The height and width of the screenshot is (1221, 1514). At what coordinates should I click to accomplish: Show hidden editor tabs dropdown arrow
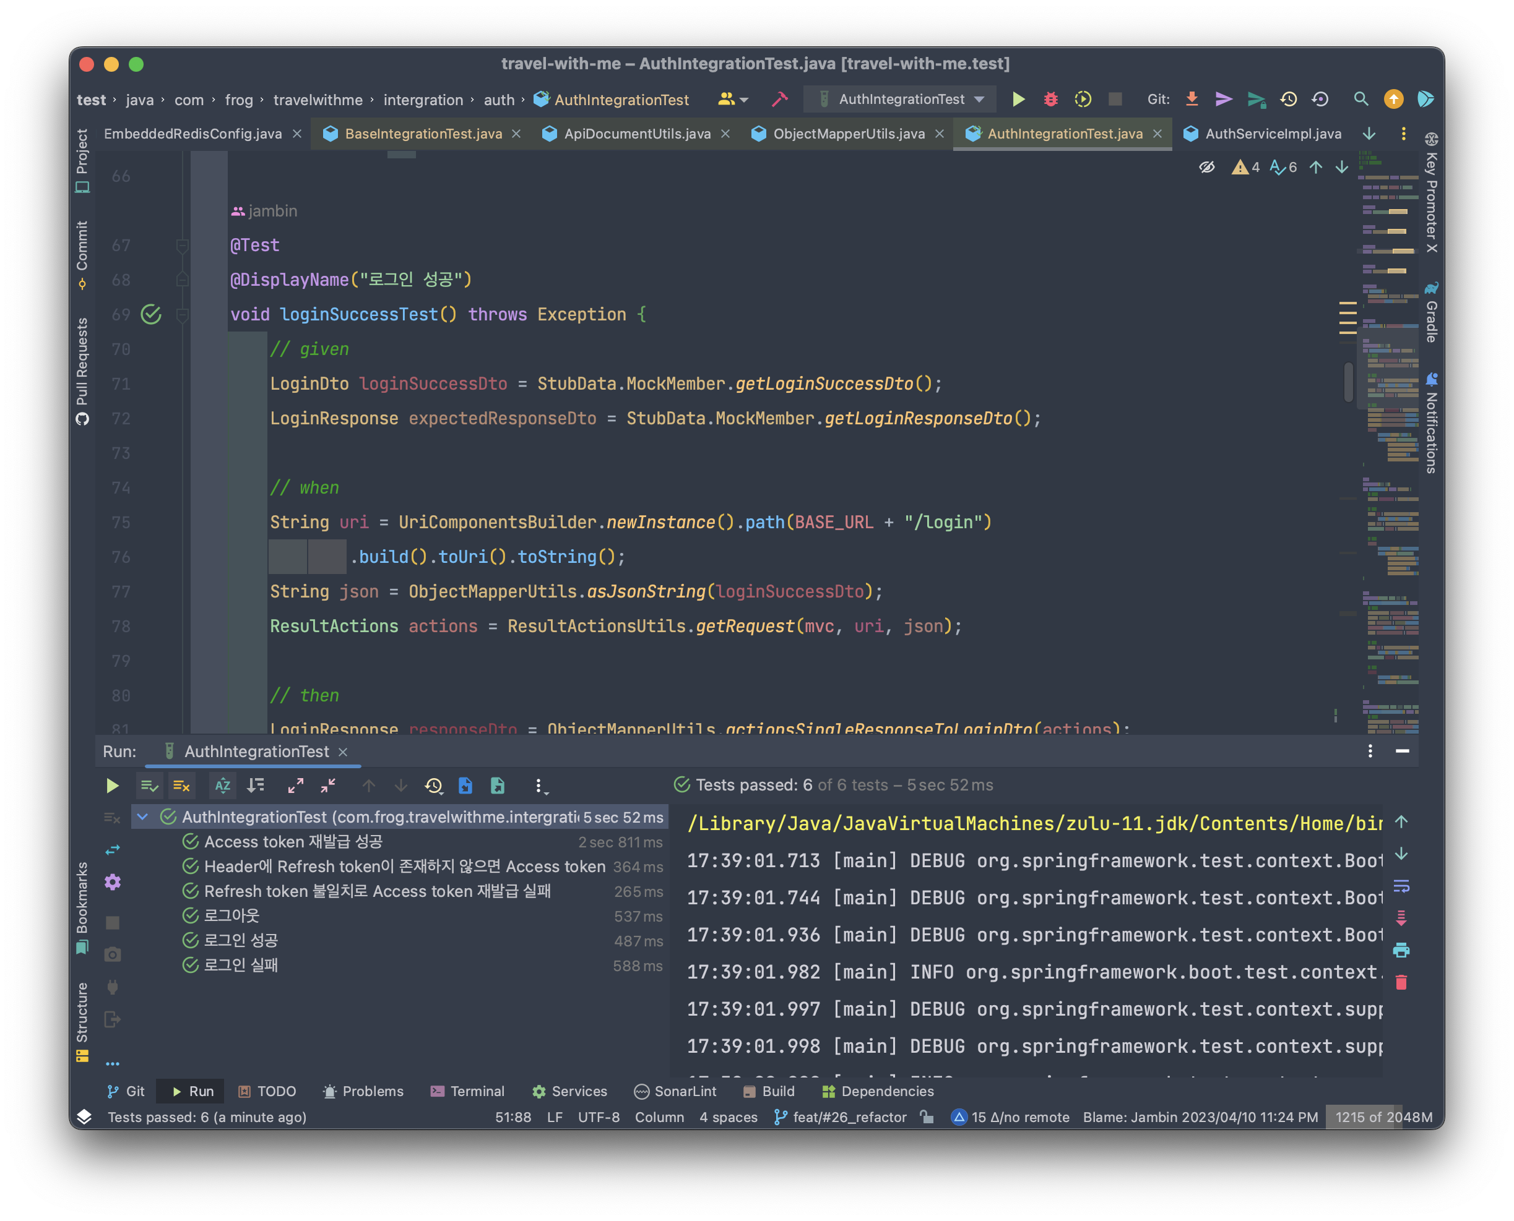pyautogui.click(x=1369, y=134)
